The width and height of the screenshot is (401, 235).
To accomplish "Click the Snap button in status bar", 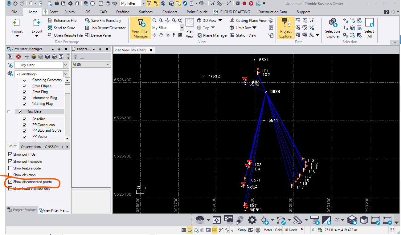I will [x=242, y=230].
